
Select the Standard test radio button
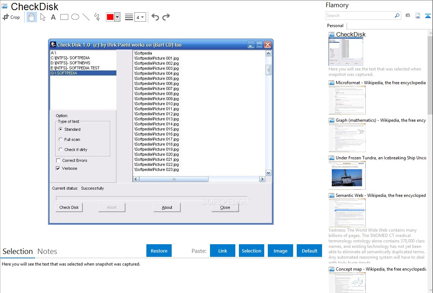point(60,129)
